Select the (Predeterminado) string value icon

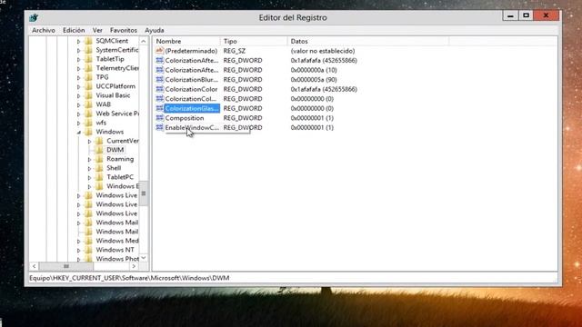click(x=160, y=51)
